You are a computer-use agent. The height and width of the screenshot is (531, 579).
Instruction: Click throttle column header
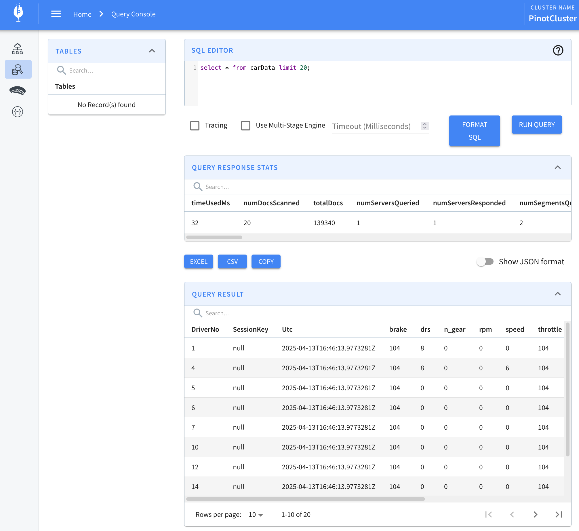coord(550,329)
